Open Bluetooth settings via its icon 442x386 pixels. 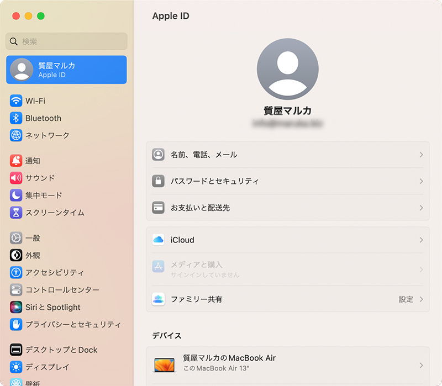[x=16, y=118]
